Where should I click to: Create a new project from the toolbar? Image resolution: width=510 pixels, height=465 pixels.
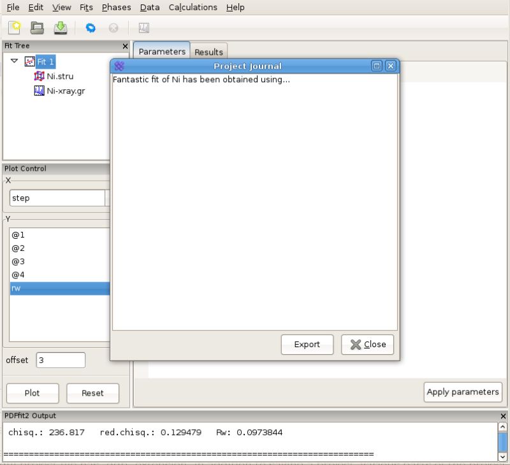coord(14,27)
